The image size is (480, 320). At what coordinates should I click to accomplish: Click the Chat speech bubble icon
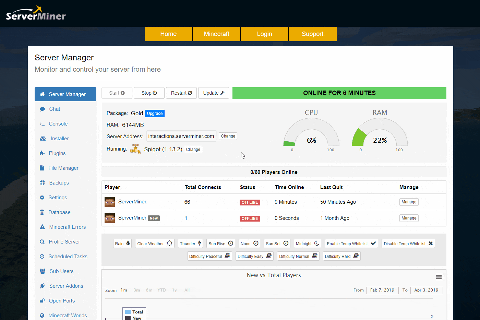42,109
